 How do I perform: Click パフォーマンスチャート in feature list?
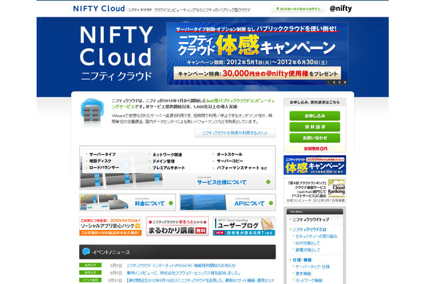click(x=238, y=168)
